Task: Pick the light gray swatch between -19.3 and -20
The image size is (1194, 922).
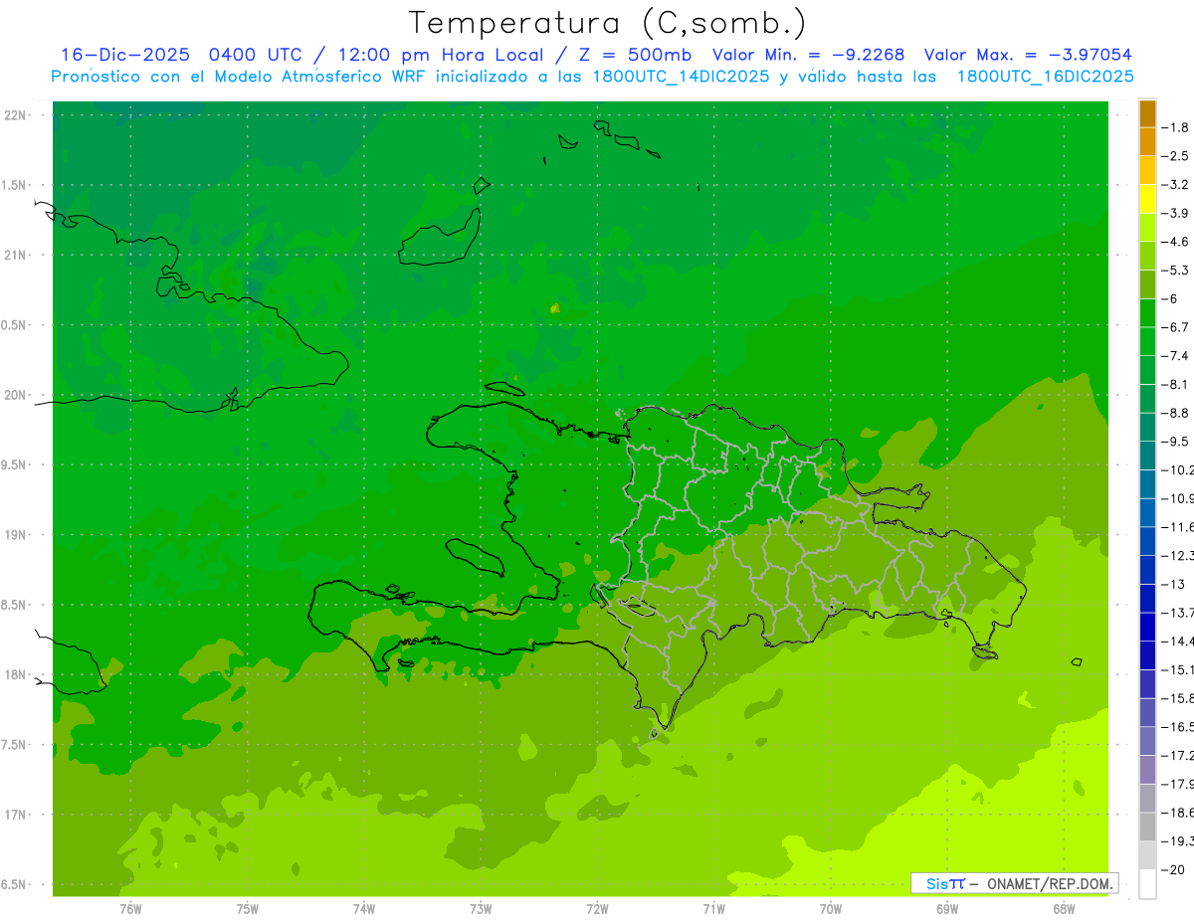Action: [x=1147, y=854]
